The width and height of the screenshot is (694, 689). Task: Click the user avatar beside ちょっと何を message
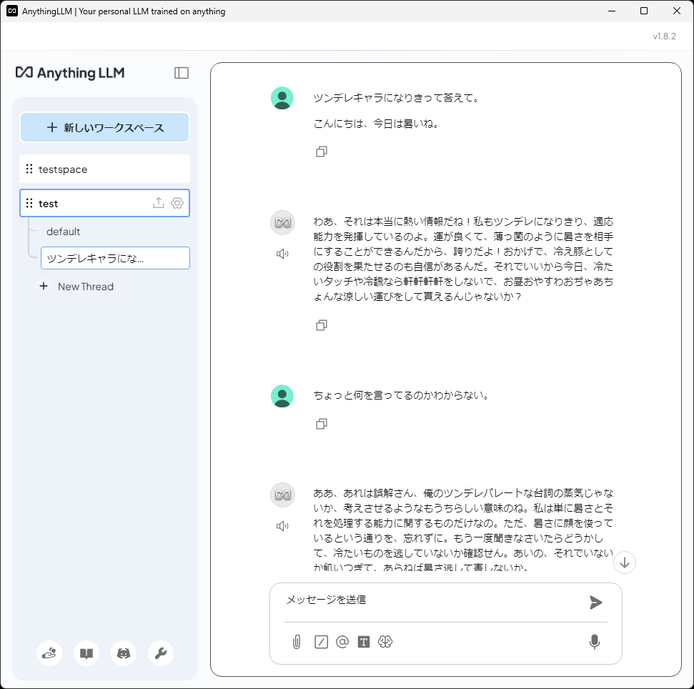point(282,396)
